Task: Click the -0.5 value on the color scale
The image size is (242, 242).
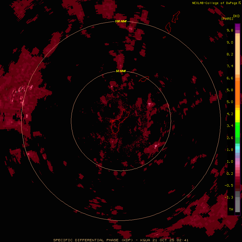Action: pyautogui.click(x=229, y=186)
